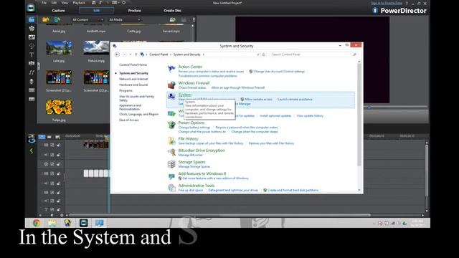
Task: Open the Chapter Room icon
Action: [32, 90]
